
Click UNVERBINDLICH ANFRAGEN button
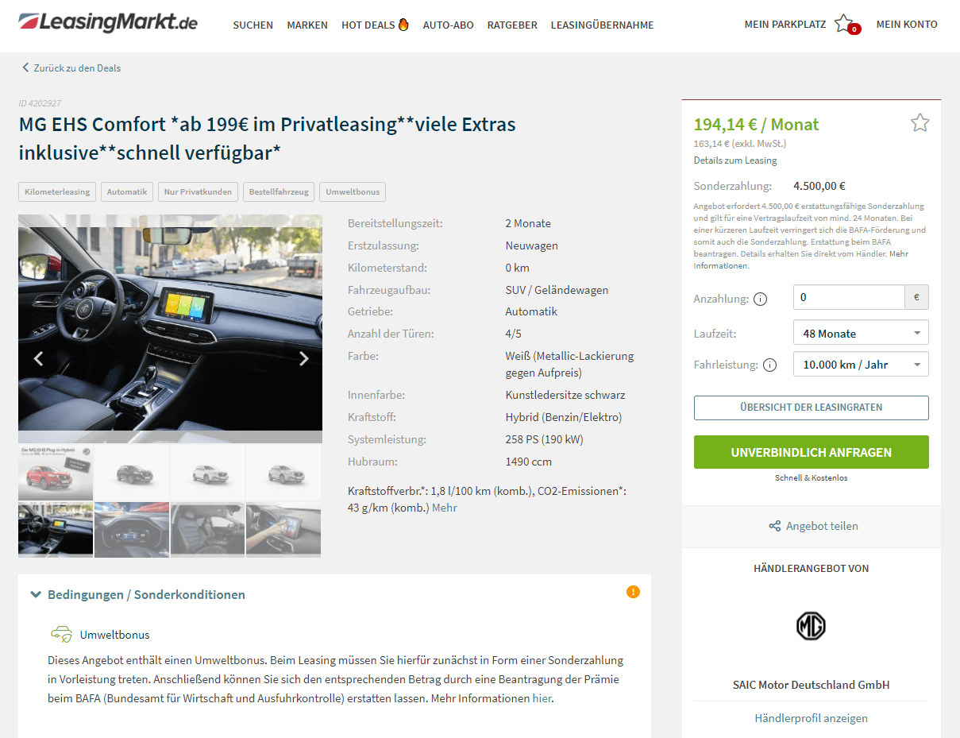click(811, 452)
